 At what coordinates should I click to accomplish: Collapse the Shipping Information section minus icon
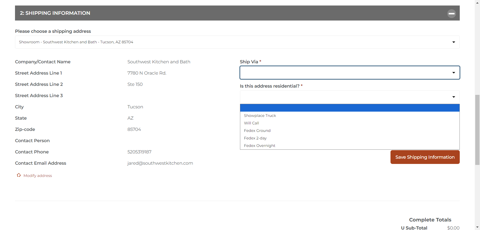tap(451, 14)
